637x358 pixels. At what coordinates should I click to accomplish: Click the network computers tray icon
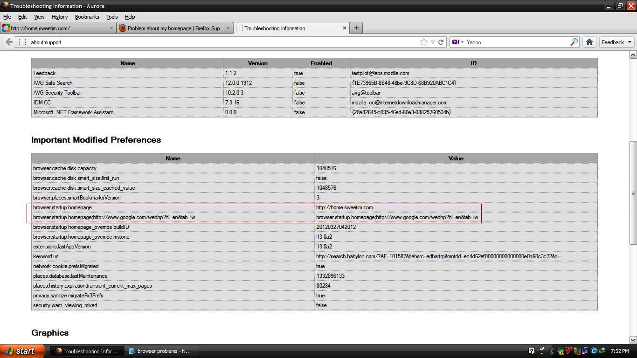[x=584, y=351]
